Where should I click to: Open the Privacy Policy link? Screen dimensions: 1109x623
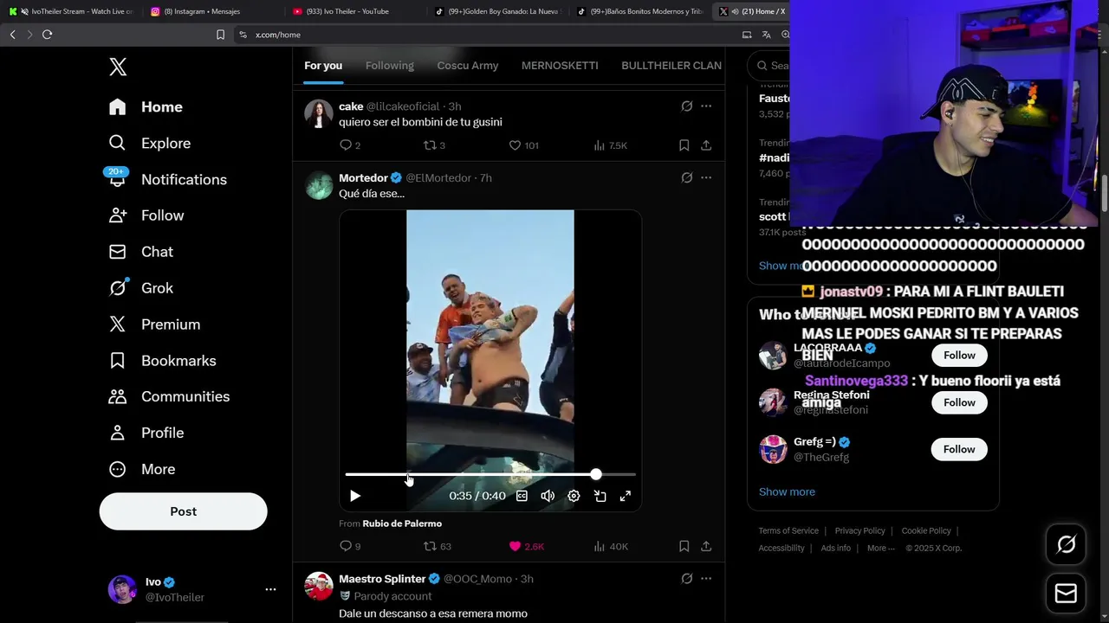tap(859, 530)
